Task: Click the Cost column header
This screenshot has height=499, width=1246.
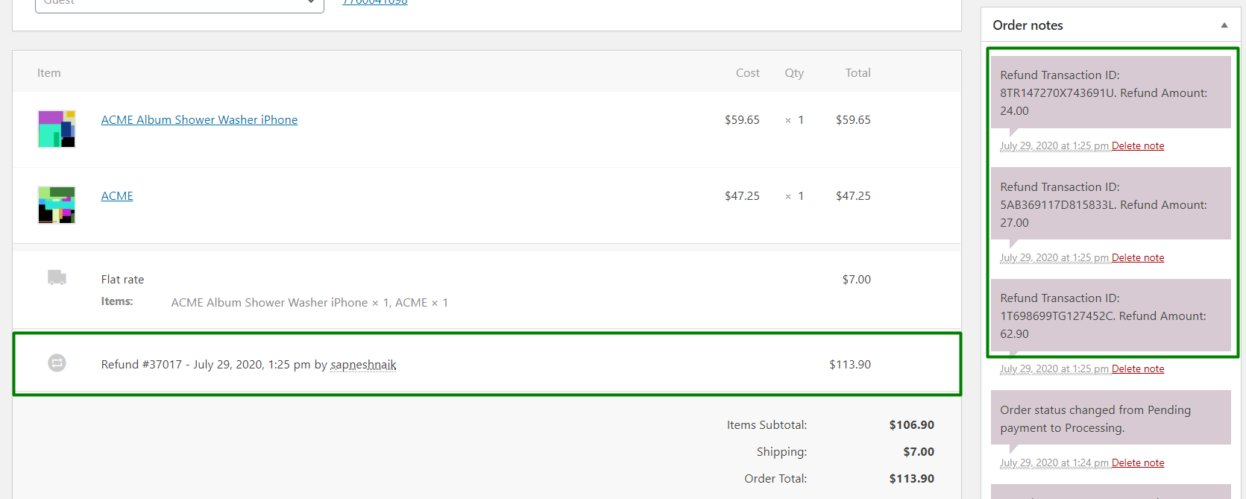Action: [x=747, y=73]
